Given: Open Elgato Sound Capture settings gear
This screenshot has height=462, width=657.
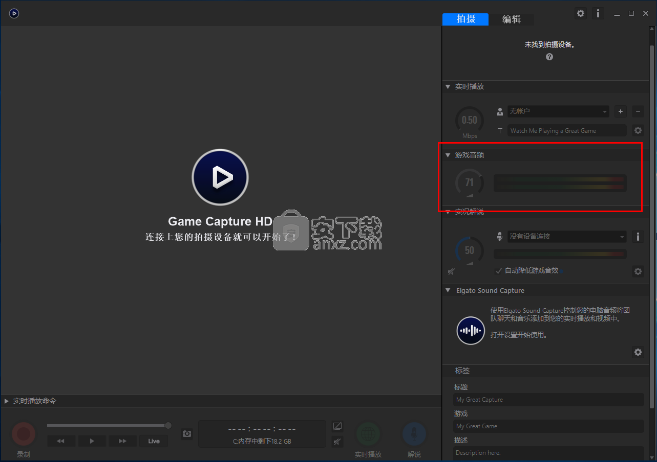Looking at the screenshot, I should [x=638, y=352].
